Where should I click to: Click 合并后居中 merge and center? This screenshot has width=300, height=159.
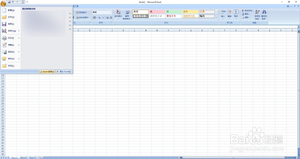pyautogui.click(x=83, y=18)
